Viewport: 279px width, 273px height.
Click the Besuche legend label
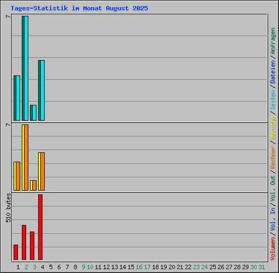click(273, 128)
